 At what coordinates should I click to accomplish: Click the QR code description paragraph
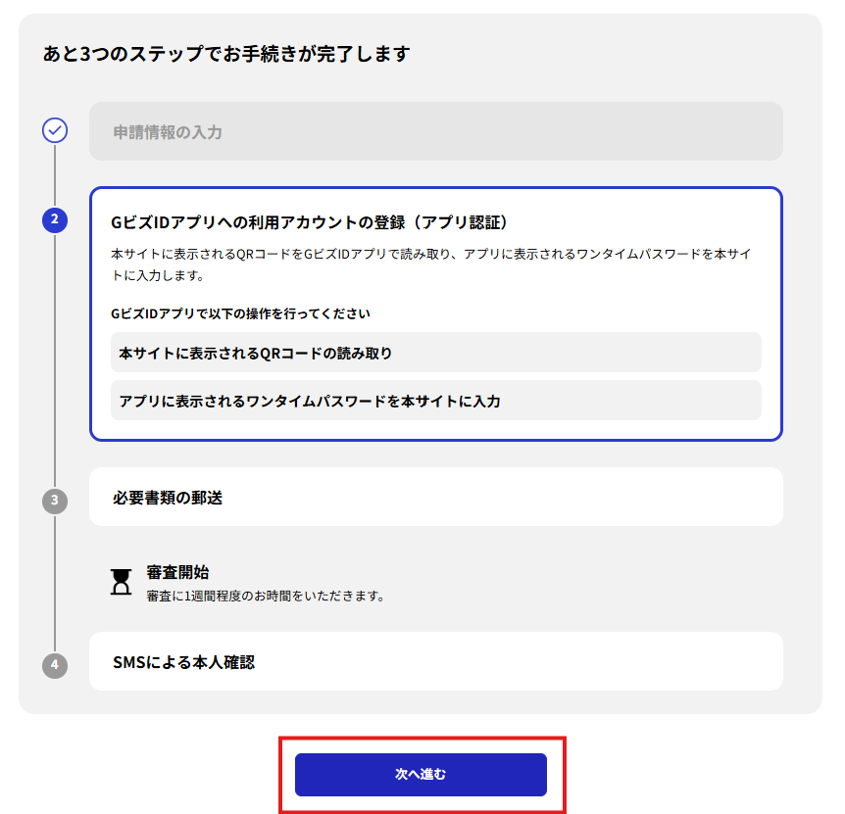point(431,264)
